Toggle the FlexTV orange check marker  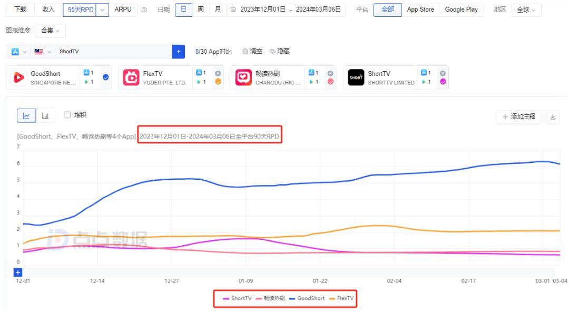click(x=218, y=82)
